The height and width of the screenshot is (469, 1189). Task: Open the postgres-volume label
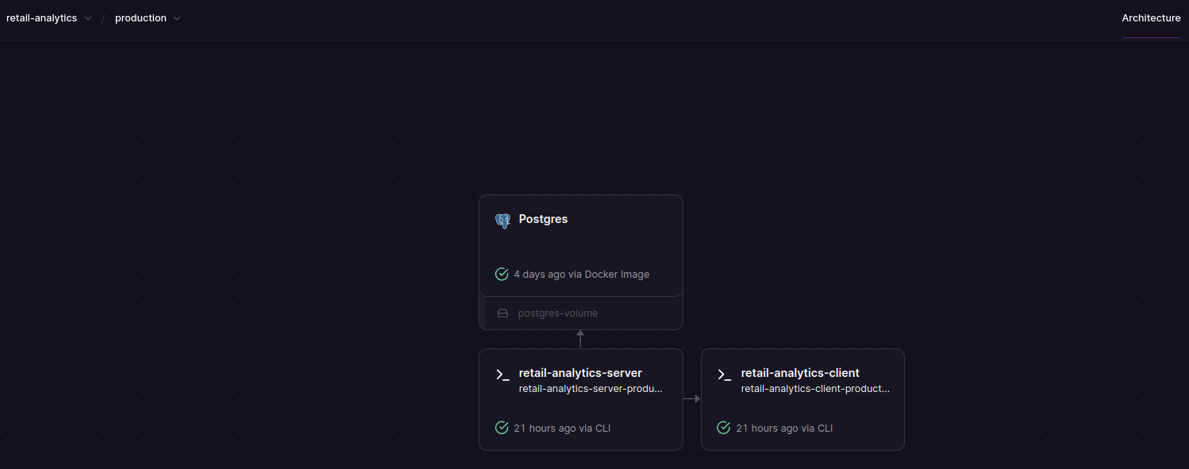(558, 313)
